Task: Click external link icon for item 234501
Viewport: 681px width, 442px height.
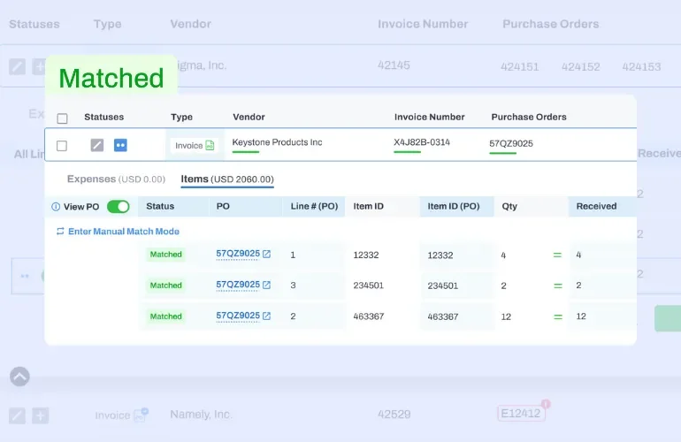Action: pyautogui.click(x=267, y=285)
